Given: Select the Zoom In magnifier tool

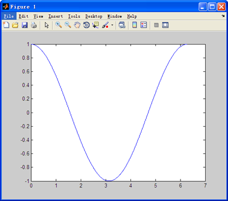Looking at the screenshot, I should coord(58,25).
